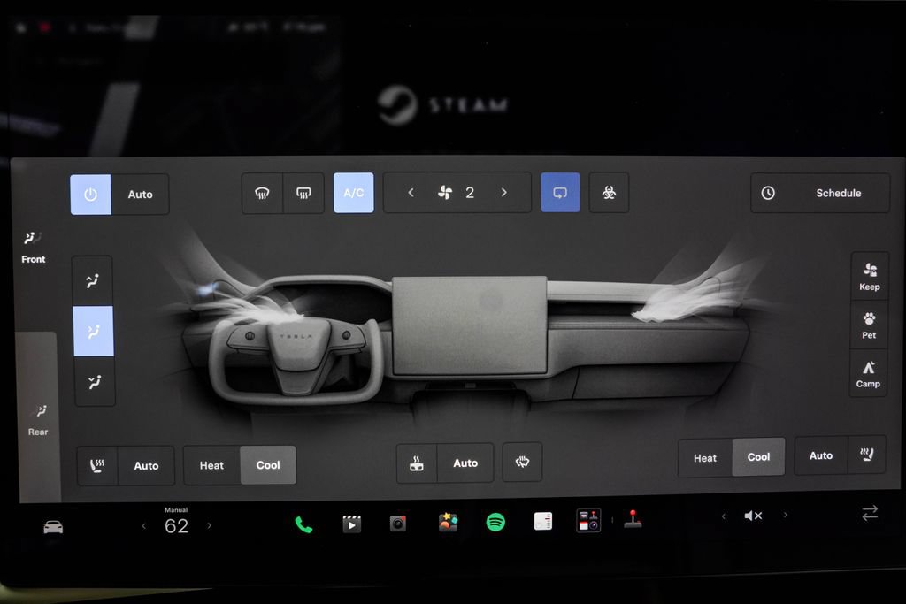Enable Pet mode

(x=869, y=325)
